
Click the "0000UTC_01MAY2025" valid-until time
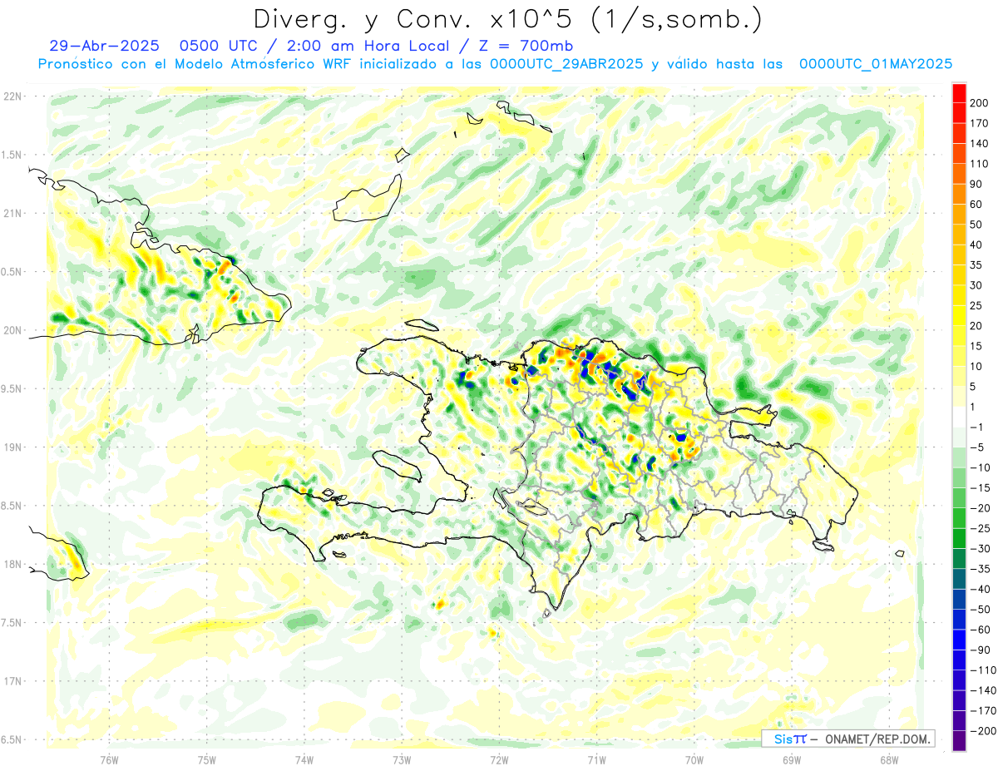click(876, 64)
